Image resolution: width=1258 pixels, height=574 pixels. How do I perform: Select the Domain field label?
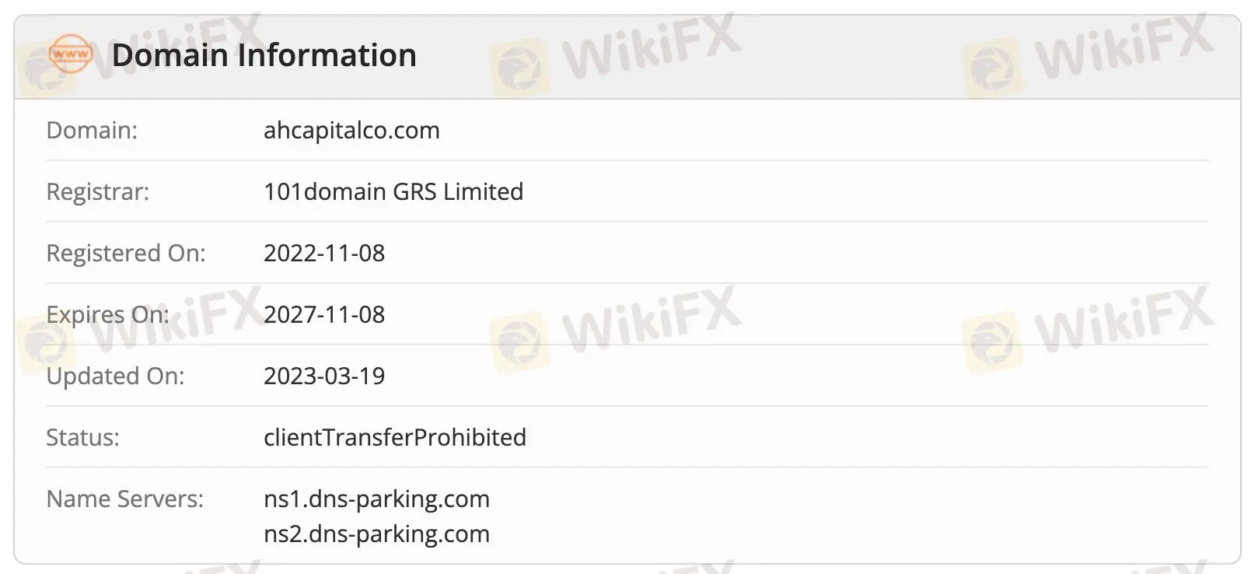point(92,130)
